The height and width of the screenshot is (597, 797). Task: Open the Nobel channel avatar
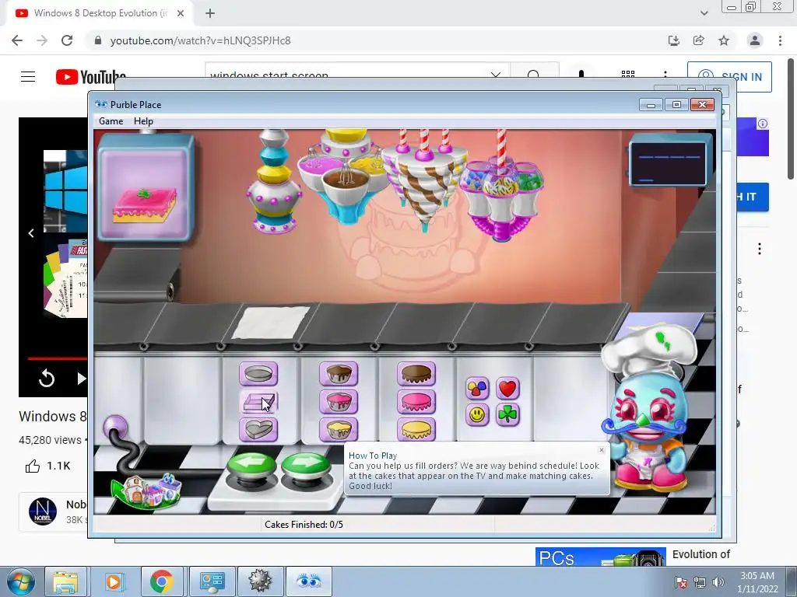tap(43, 511)
